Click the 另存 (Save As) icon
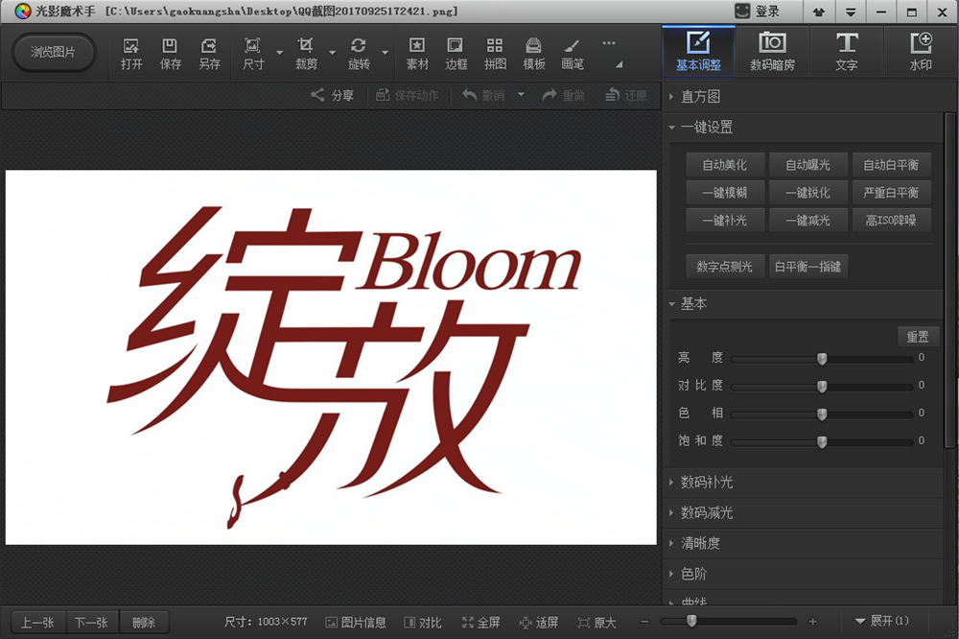This screenshot has width=959, height=639. pos(209,54)
